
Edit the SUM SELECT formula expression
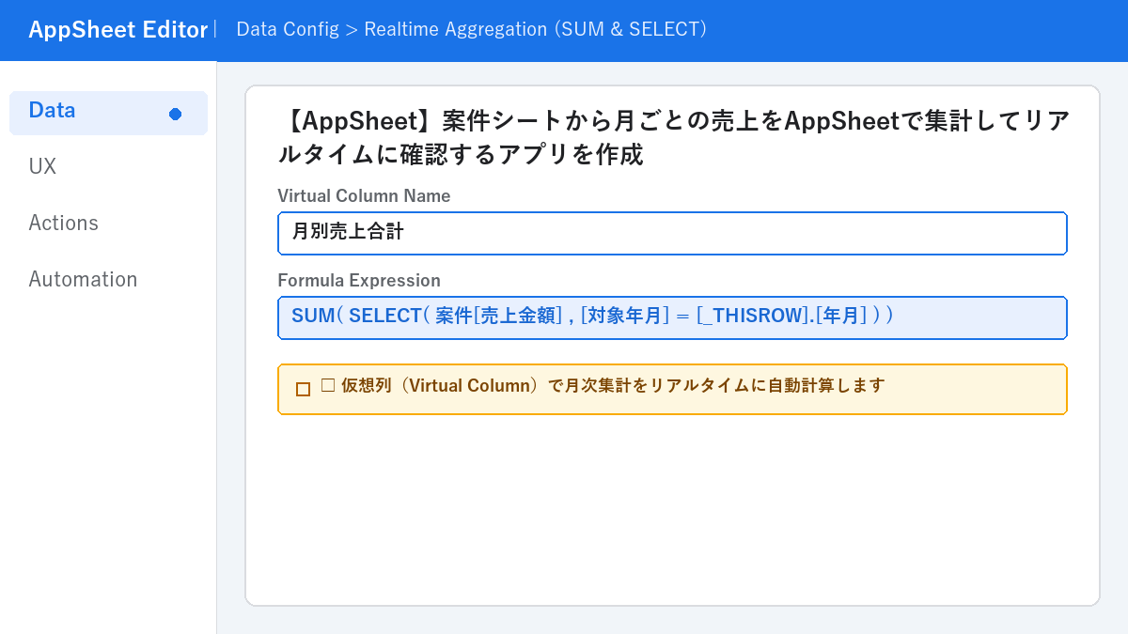pos(672,317)
